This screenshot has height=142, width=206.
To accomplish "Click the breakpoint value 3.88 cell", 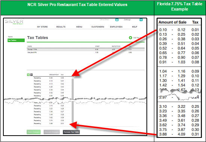I will click(x=51, y=124).
